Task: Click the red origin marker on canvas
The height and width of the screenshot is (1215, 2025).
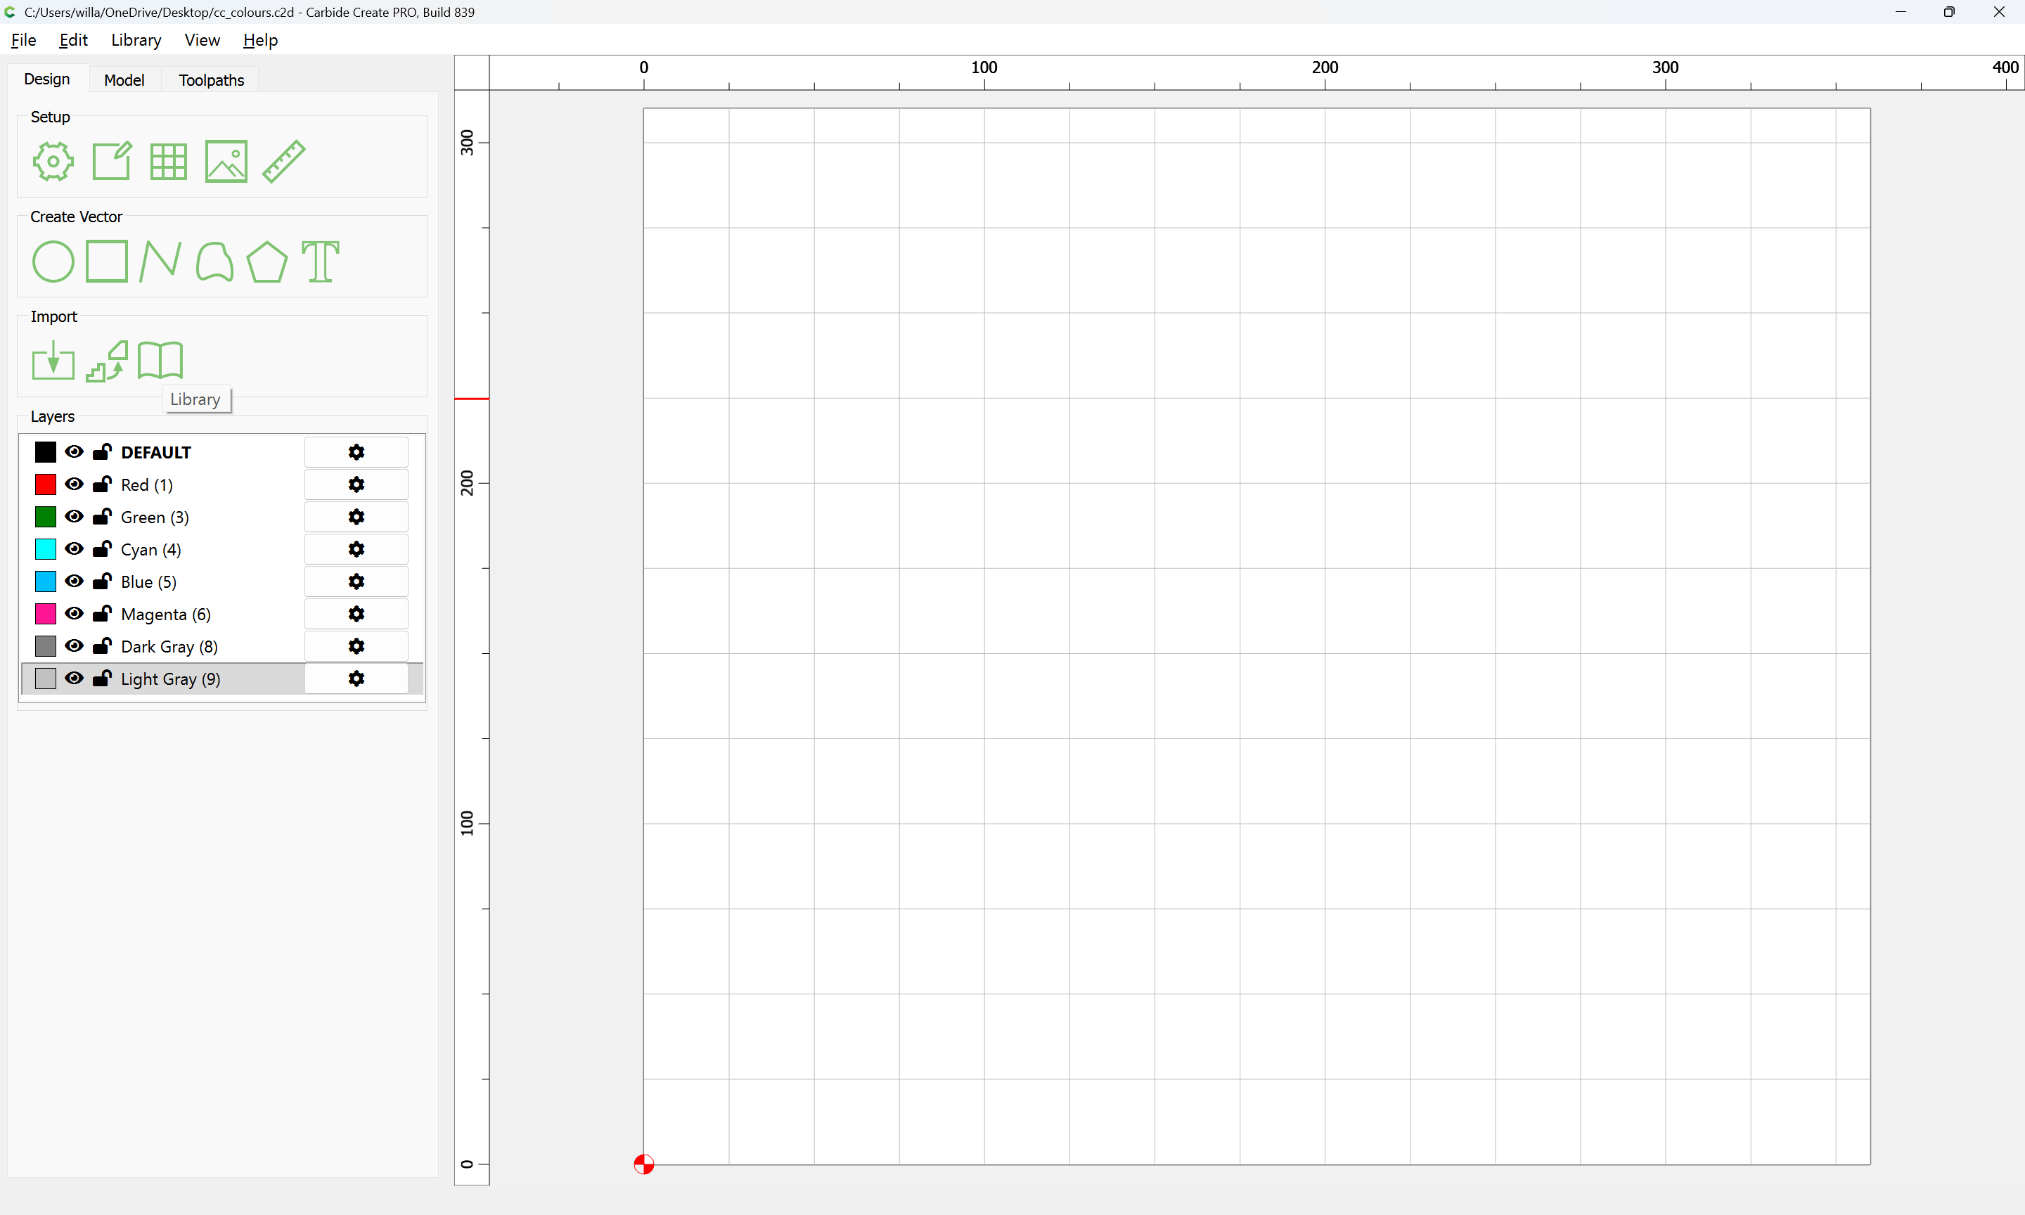Action: click(x=644, y=1164)
